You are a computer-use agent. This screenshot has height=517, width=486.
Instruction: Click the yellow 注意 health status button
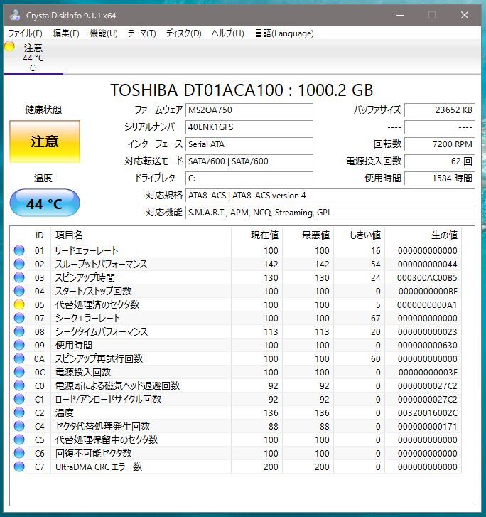(x=45, y=142)
